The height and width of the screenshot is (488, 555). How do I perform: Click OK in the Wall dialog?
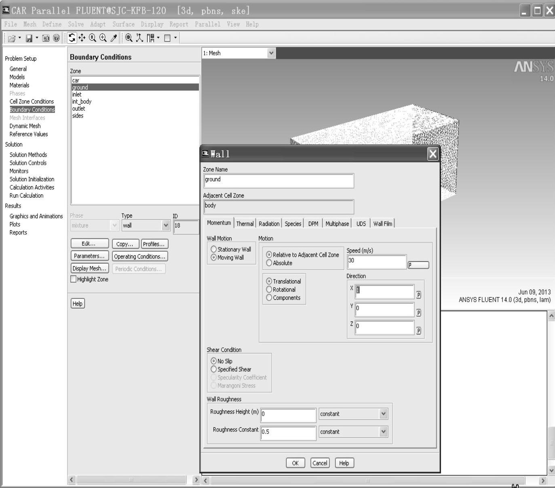[x=295, y=463]
